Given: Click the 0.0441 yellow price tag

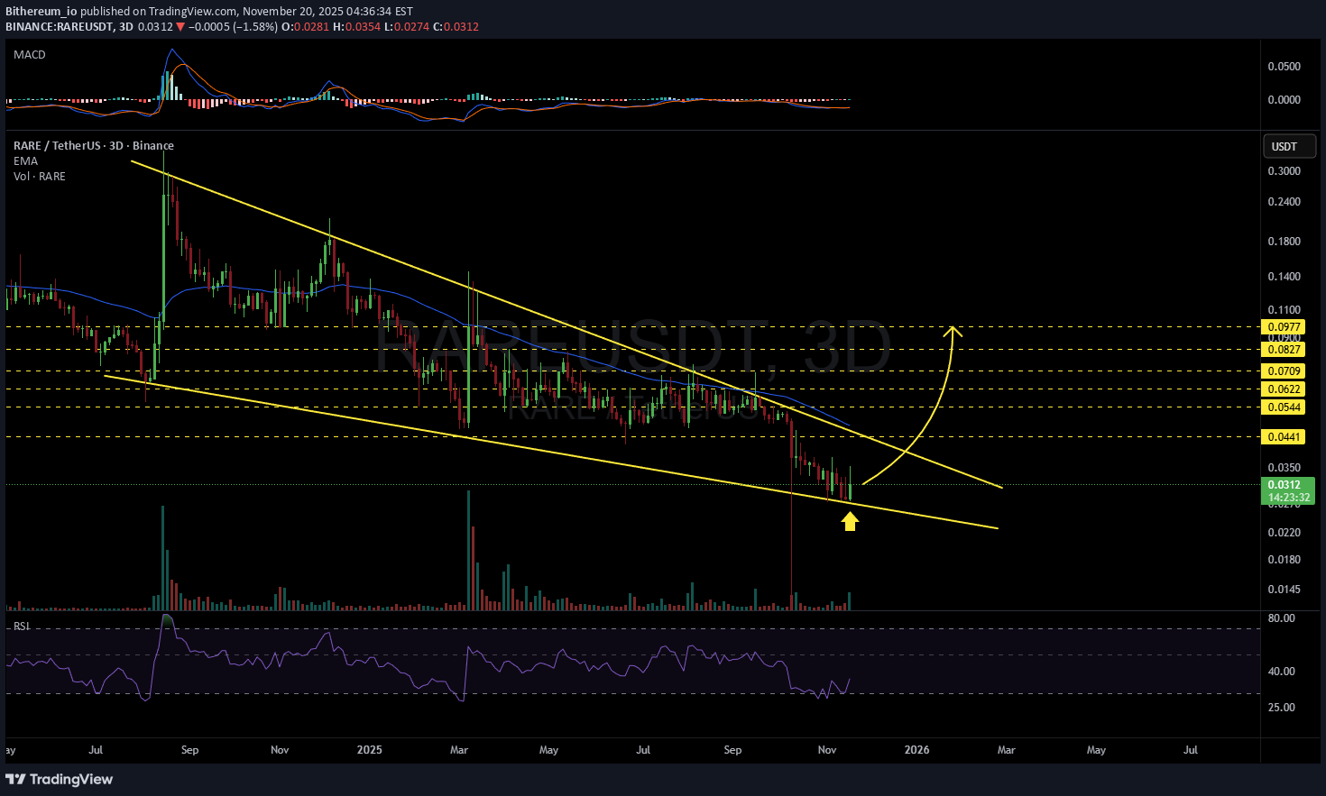Looking at the screenshot, I should tap(1284, 437).
